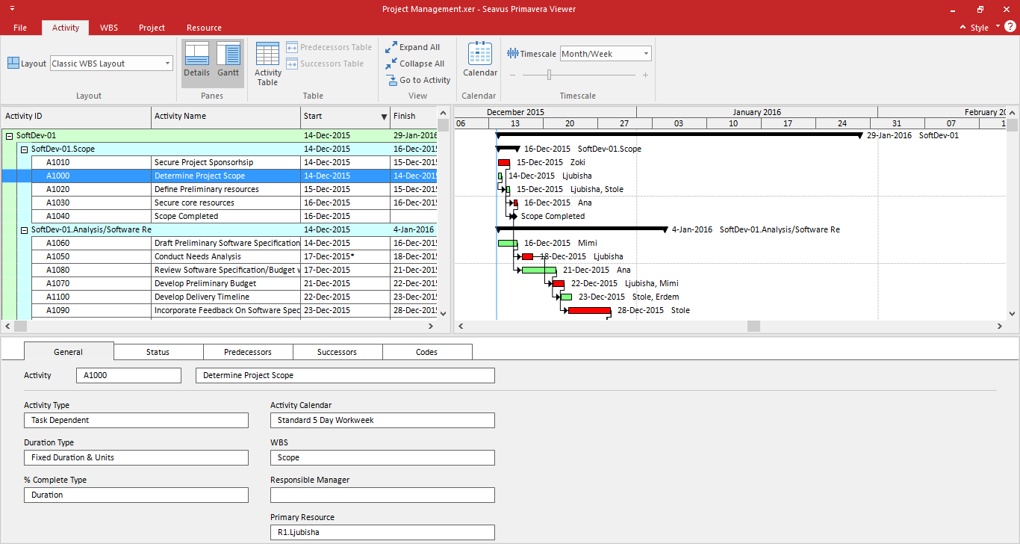The height and width of the screenshot is (544, 1020).
Task: Click the Responsible Manager field
Action: (x=382, y=495)
